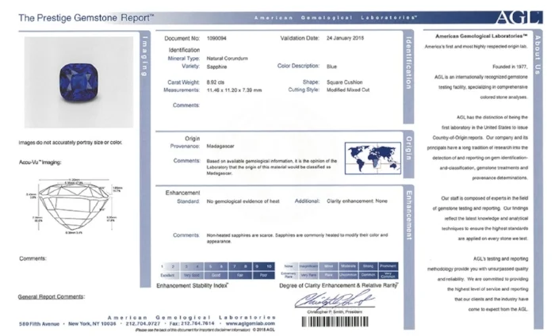The height and width of the screenshot is (336, 555).
Task: Click the world map origin graphic
Action: 373,158
